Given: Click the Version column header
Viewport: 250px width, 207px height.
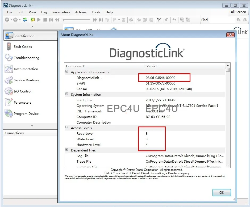Looking at the screenshot, I should (185, 66).
